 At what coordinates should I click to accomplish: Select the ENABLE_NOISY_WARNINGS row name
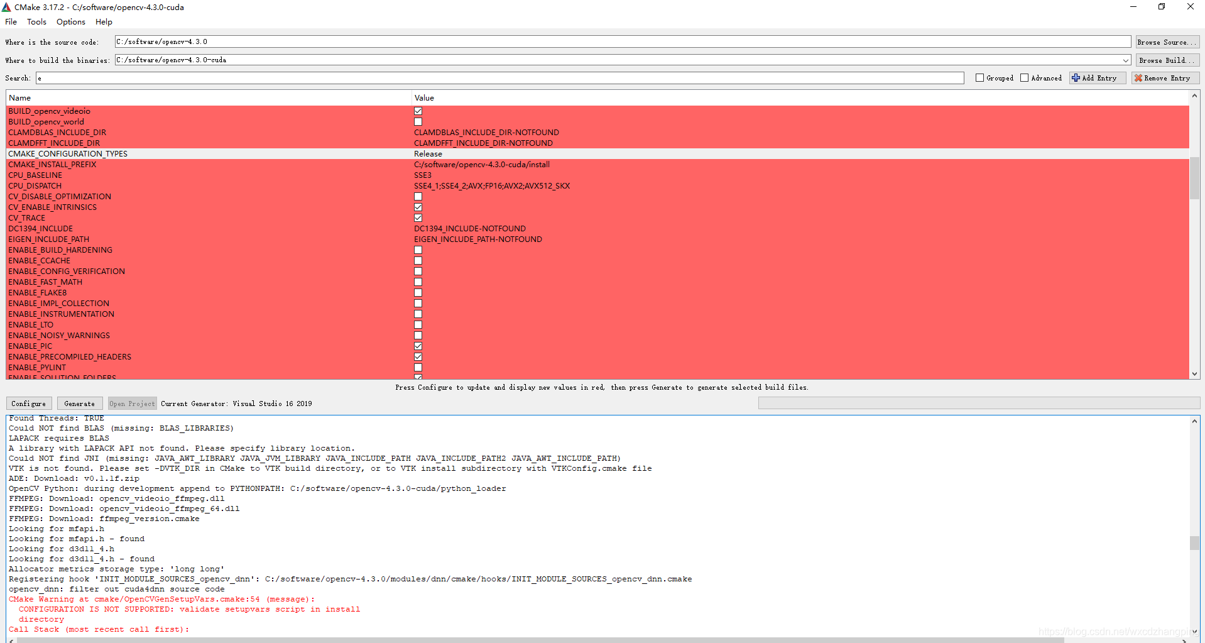(x=59, y=336)
